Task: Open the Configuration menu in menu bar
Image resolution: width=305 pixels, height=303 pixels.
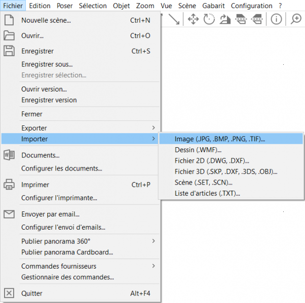Action: pyautogui.click(x=251, y=6)
